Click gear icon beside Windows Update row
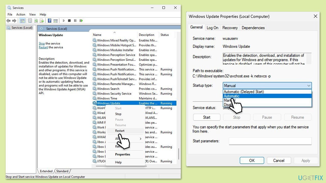 [94, 103]
